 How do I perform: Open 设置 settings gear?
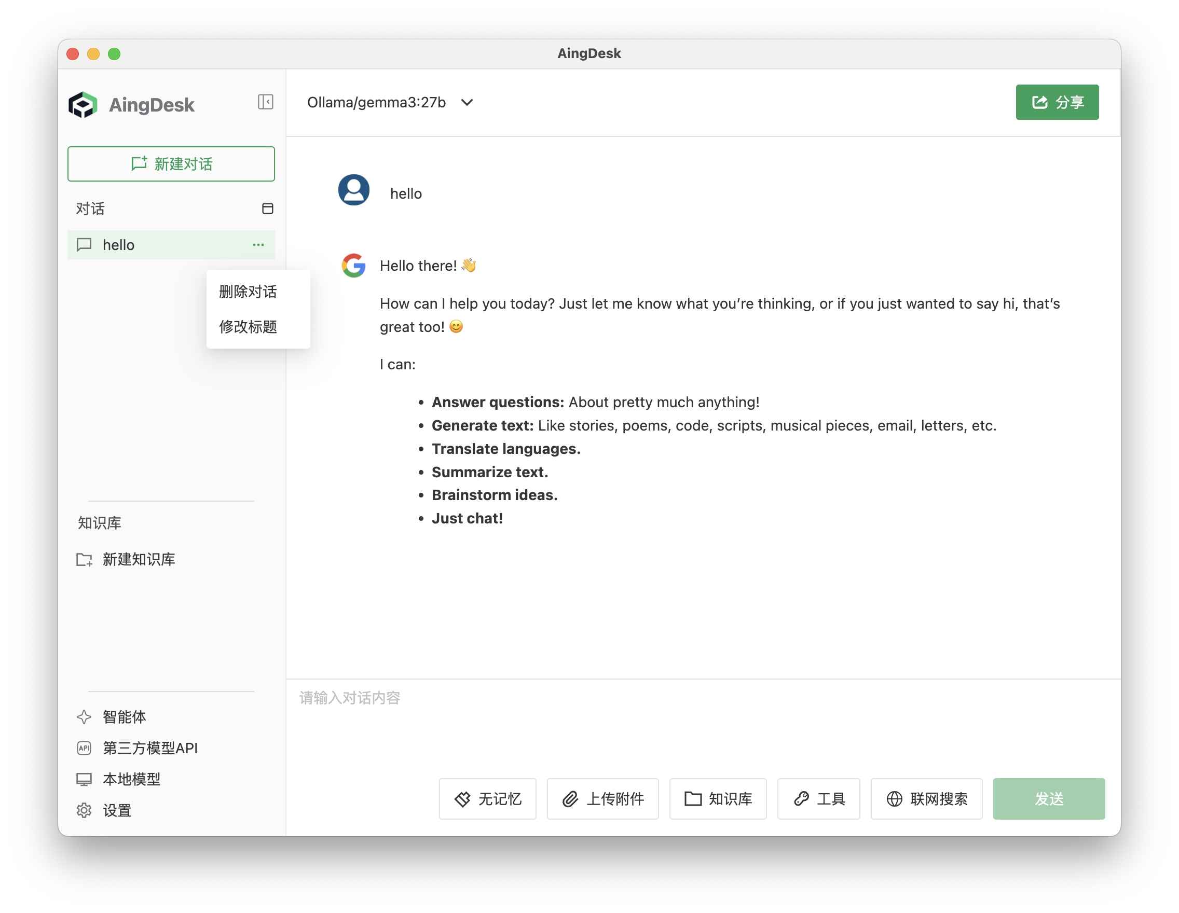coord(117,810)
